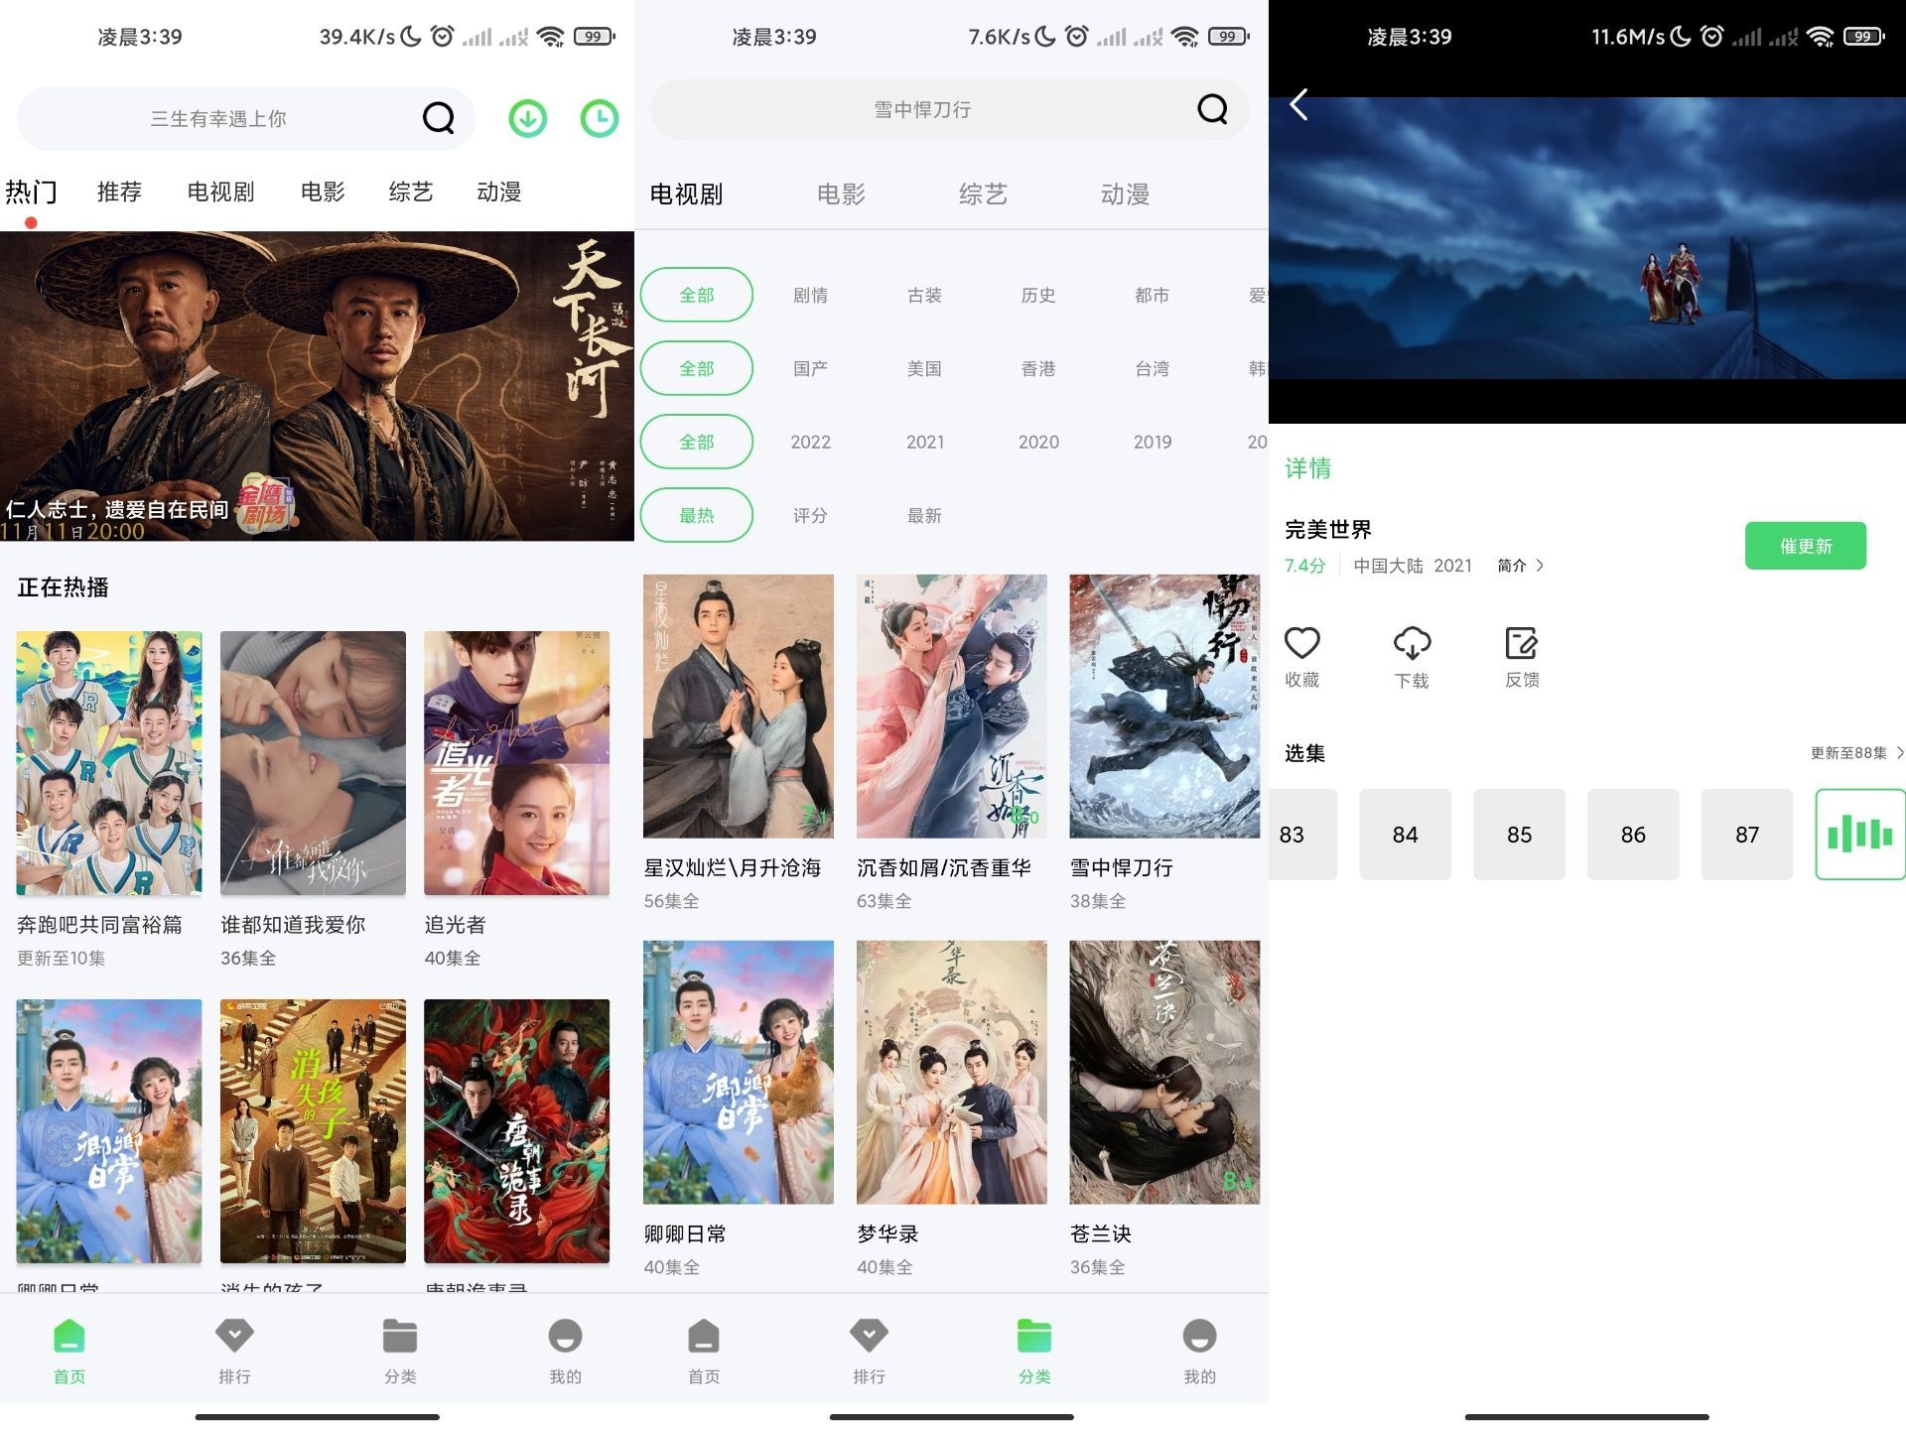1906x1429 pixels.
Task: Select the 全部 region filter chip
Action: tap(697, 368)
